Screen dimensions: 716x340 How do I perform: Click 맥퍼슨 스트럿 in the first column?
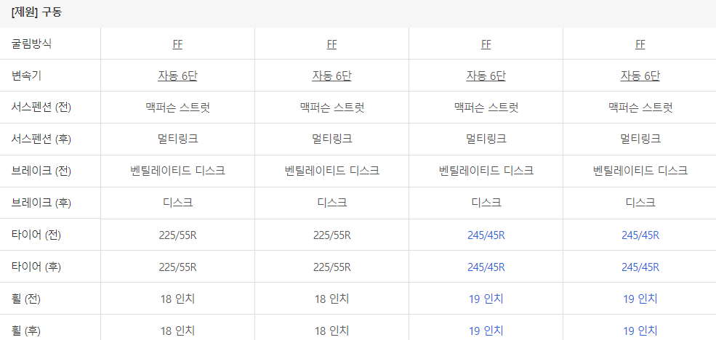(x=177, y=108)
